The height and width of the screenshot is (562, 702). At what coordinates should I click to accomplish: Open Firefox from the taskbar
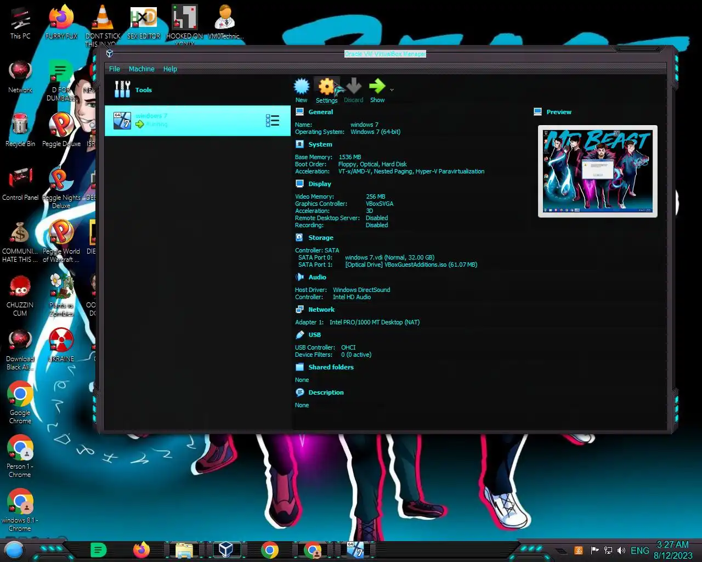[x=141, y=550]
